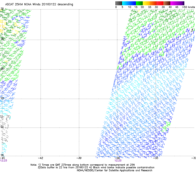Click the note line '3)Data buffer is 22 hrs'
Screen dimensions: 196x172
[x=96, y=168]
